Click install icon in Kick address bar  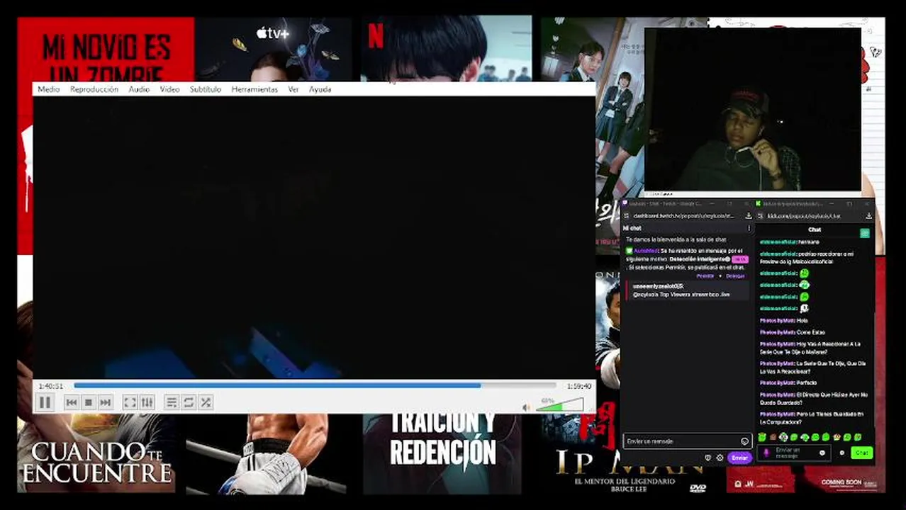point(868,215)
